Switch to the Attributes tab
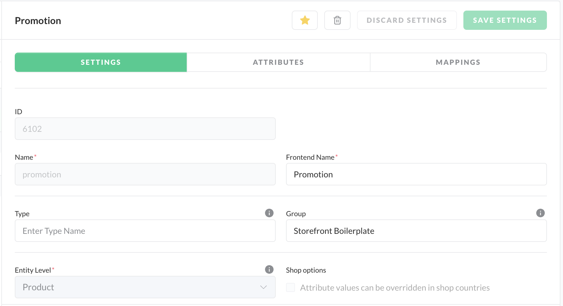 [x=278, y=62]
